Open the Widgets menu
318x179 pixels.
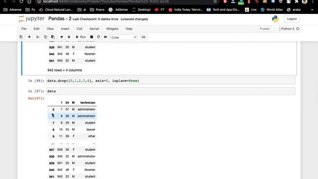point(112,29)
